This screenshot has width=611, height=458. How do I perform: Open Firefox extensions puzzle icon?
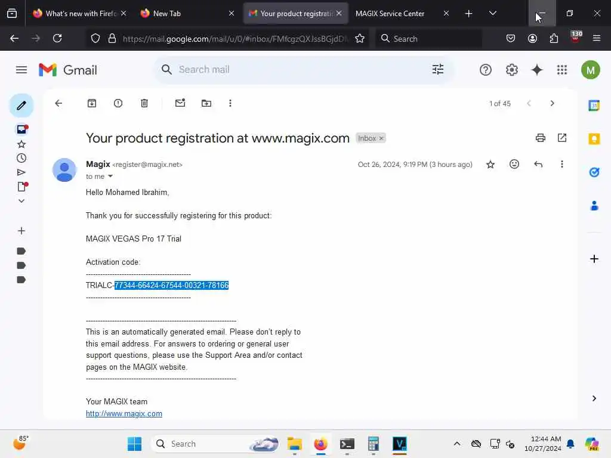(554, 38)
